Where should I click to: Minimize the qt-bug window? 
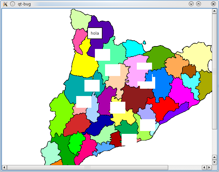tap(191, 4)
